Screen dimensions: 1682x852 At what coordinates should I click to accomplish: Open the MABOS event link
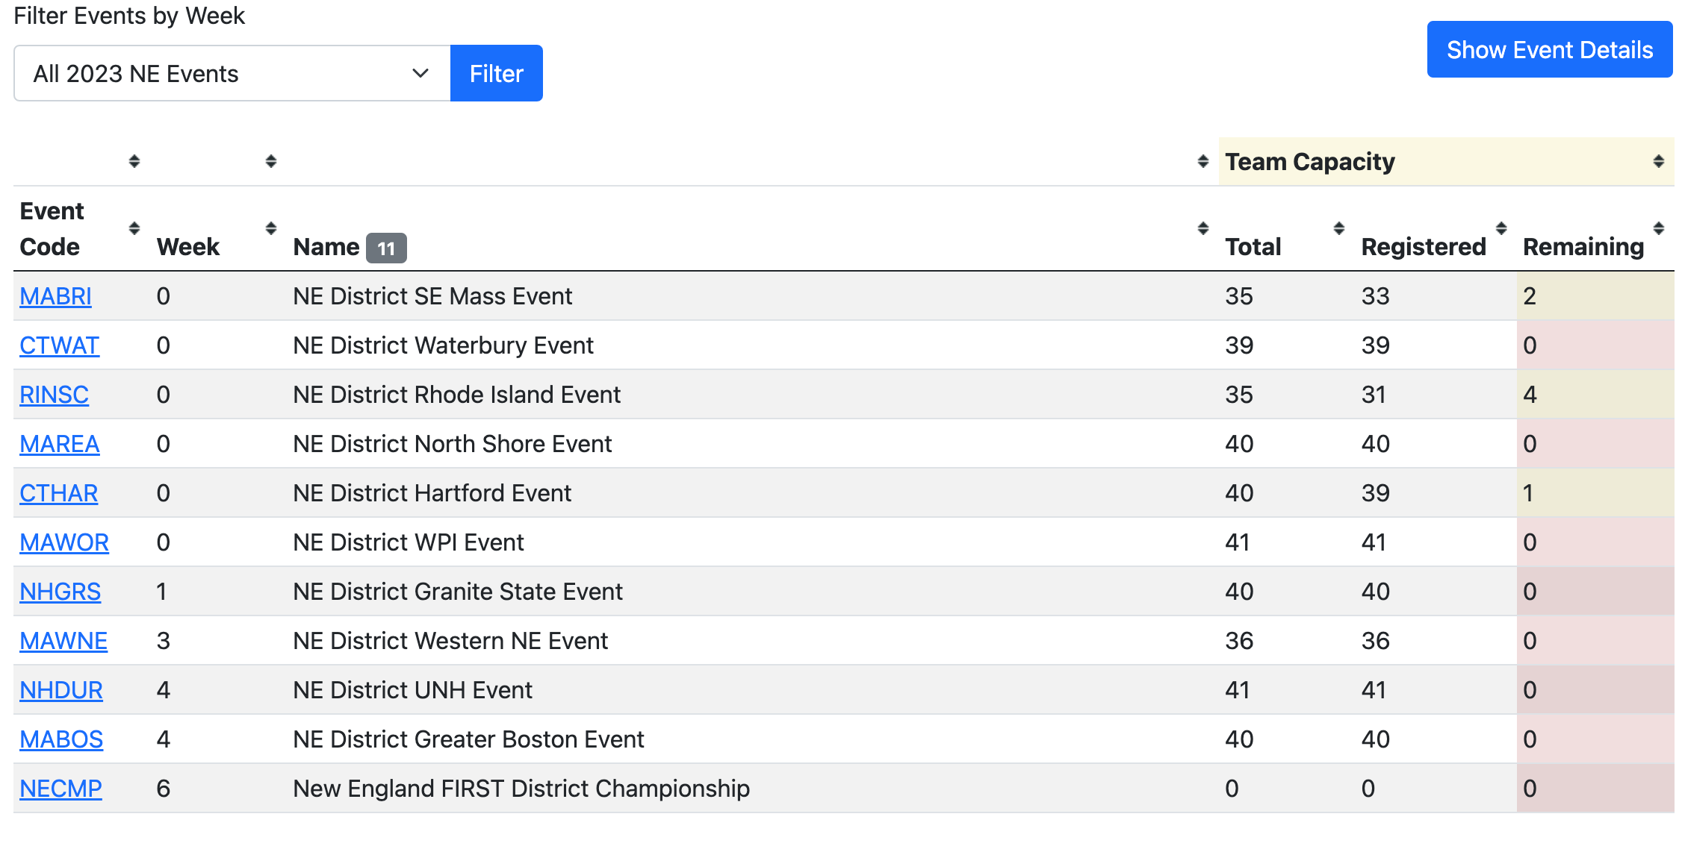pos(61,739)
